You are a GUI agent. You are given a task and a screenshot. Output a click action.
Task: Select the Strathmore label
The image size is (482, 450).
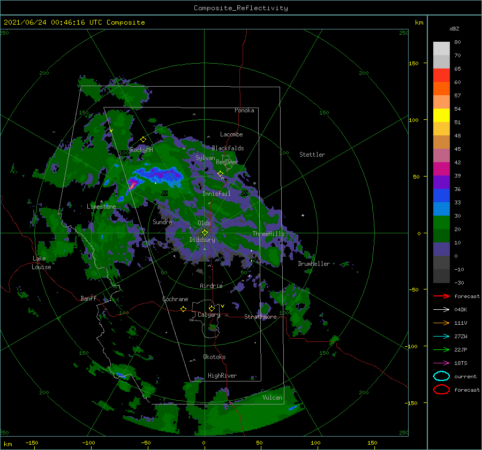coord(260,317)
